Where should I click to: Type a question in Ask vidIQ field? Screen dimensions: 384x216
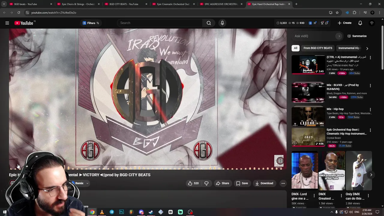pos(314,36)
